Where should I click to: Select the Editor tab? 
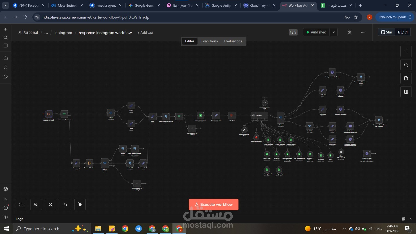190,41
